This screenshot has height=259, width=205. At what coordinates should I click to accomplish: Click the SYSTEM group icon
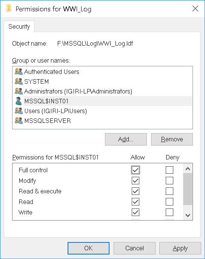(19, 81)
